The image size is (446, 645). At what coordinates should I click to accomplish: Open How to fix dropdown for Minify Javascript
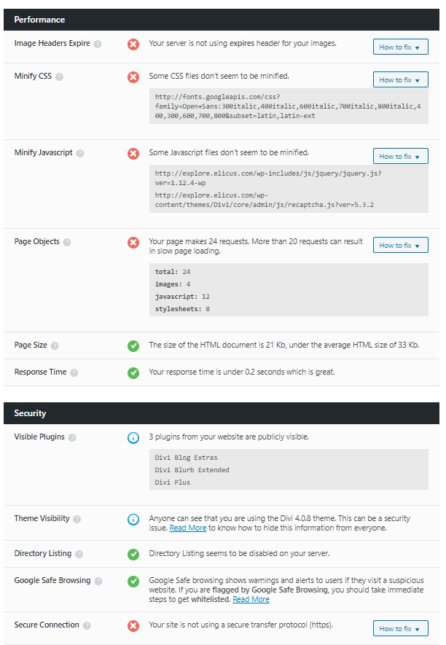coord(400,156)
